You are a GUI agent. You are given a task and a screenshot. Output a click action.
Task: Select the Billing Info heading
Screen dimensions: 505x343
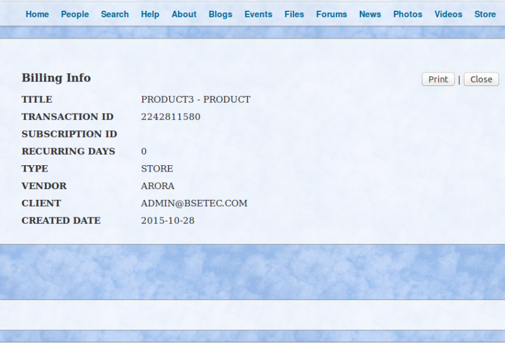point(56,78)
